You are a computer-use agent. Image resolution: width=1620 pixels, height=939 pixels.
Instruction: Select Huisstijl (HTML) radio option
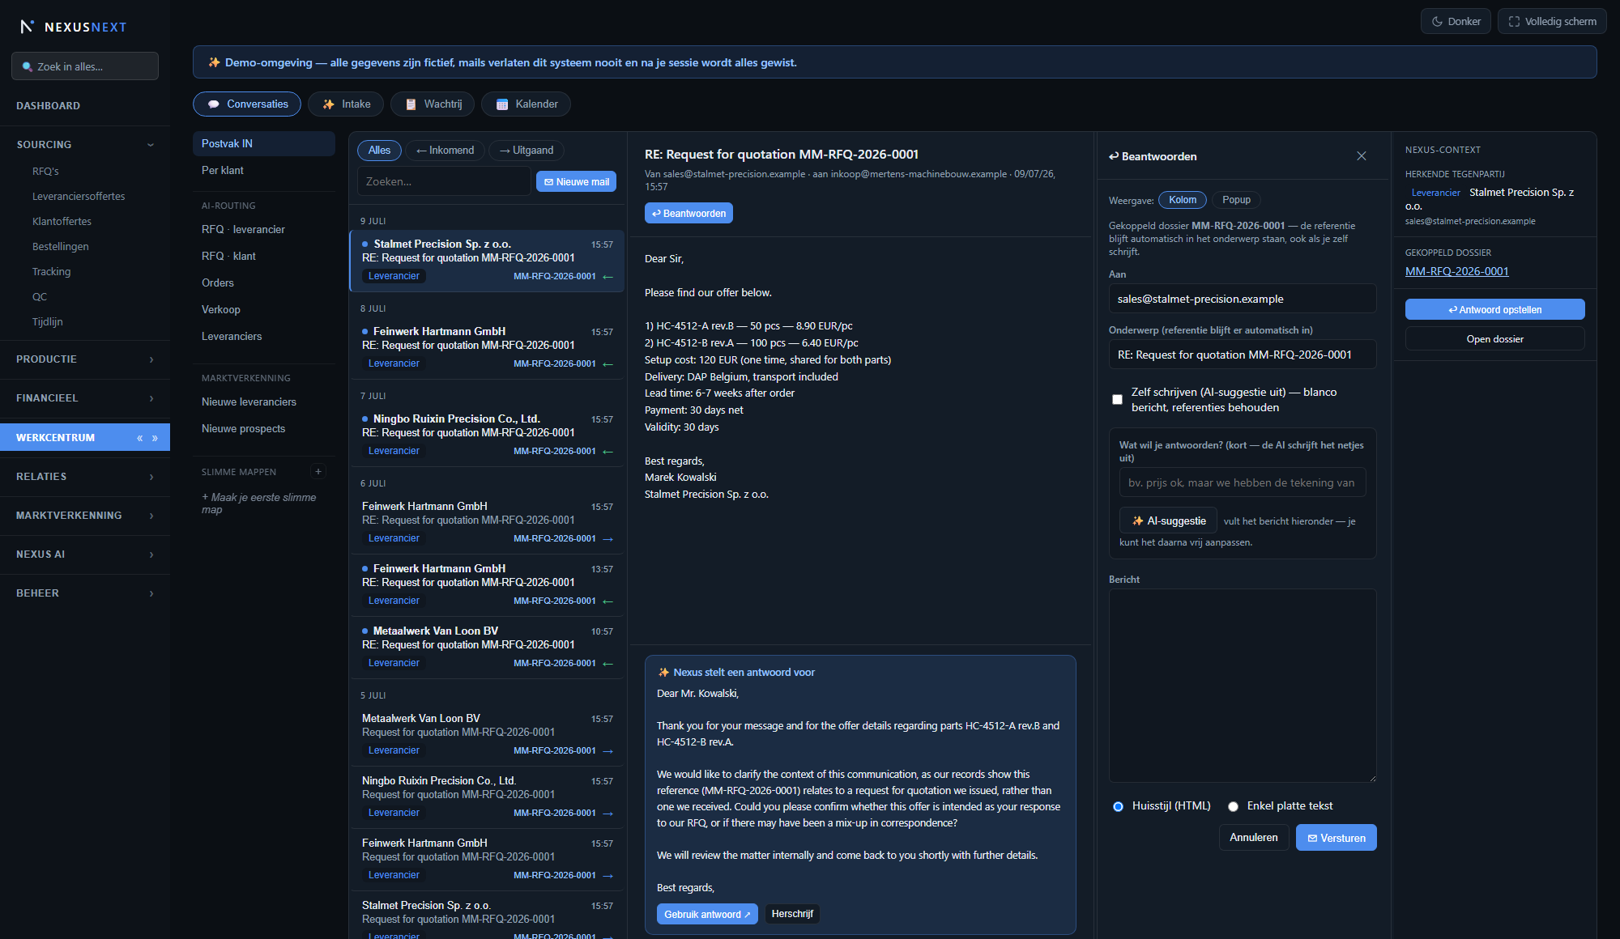(1119, 806)
